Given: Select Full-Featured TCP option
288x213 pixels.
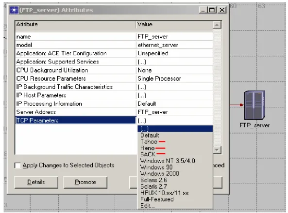Looking at the screenshot, I should click(x=175, y=199).
